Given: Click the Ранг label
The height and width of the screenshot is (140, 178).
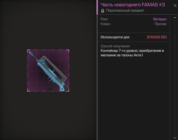Looking at the screenshot, I should (104, 19).
